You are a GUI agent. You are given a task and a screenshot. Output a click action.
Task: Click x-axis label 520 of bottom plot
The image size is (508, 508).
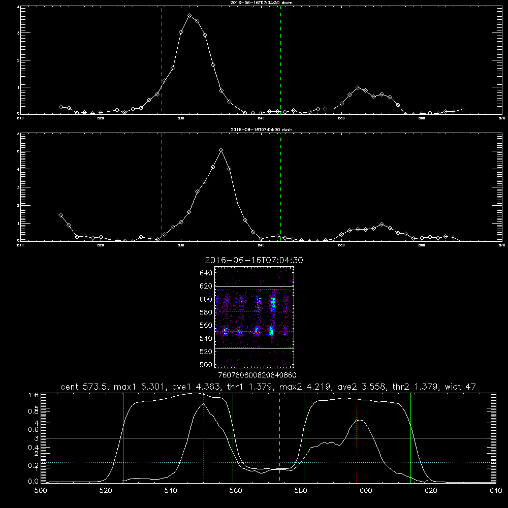106,491
